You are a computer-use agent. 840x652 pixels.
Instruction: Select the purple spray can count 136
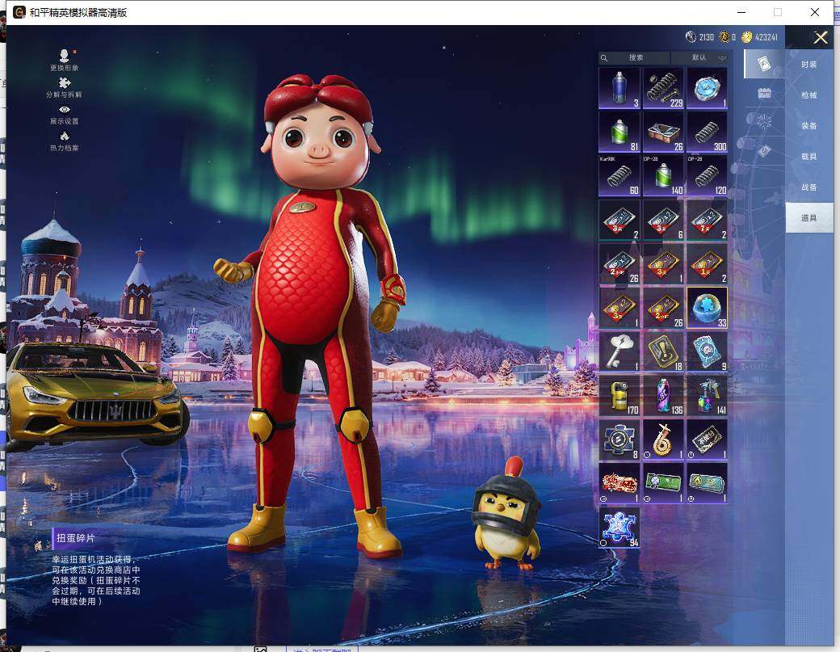click(x=662, y=395)
